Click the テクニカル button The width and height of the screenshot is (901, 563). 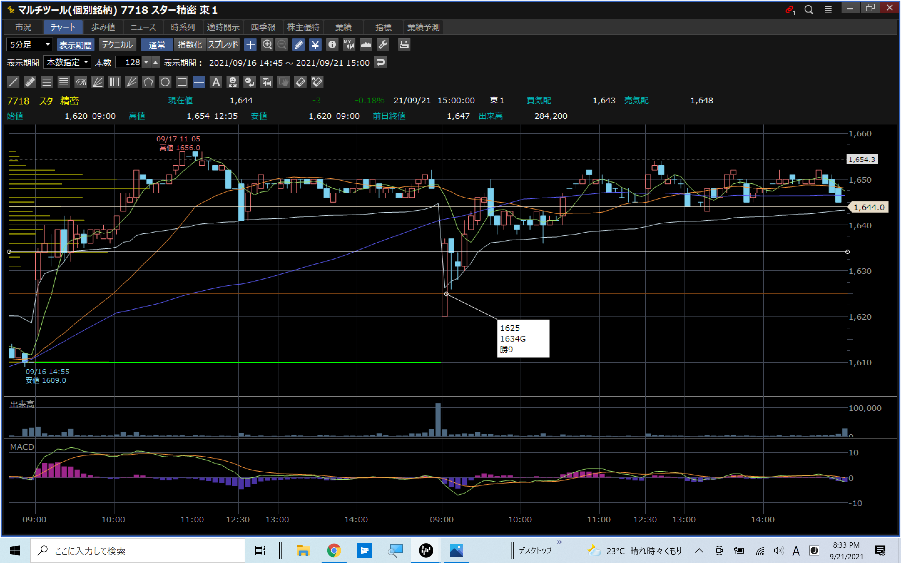[117, 45]
